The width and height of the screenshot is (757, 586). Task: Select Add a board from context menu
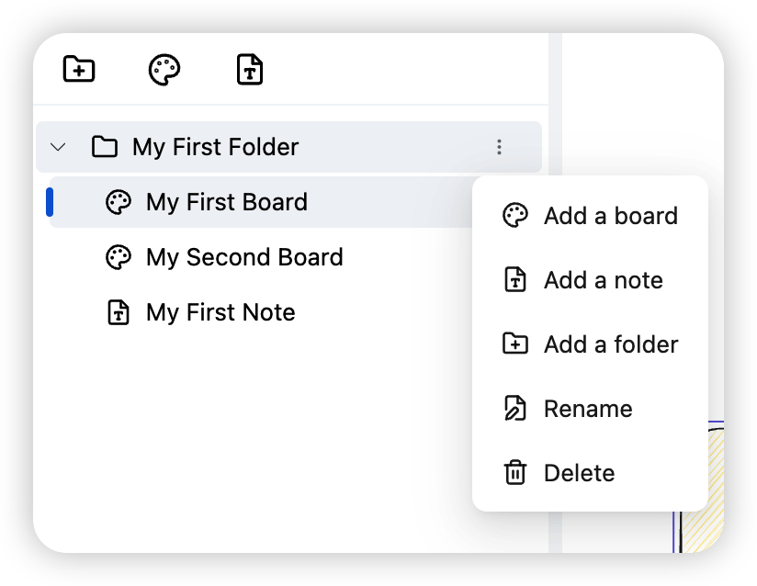point(610,216)
